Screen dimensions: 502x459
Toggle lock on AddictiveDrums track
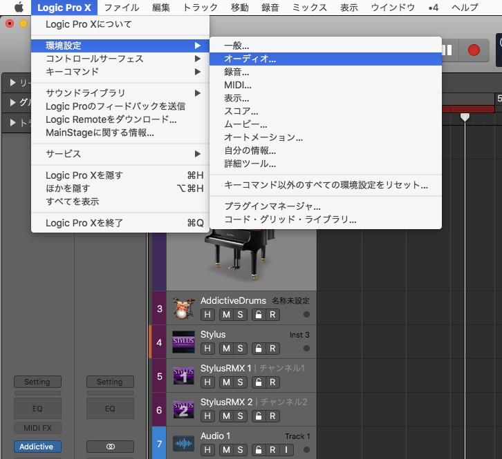coord(259,315)
